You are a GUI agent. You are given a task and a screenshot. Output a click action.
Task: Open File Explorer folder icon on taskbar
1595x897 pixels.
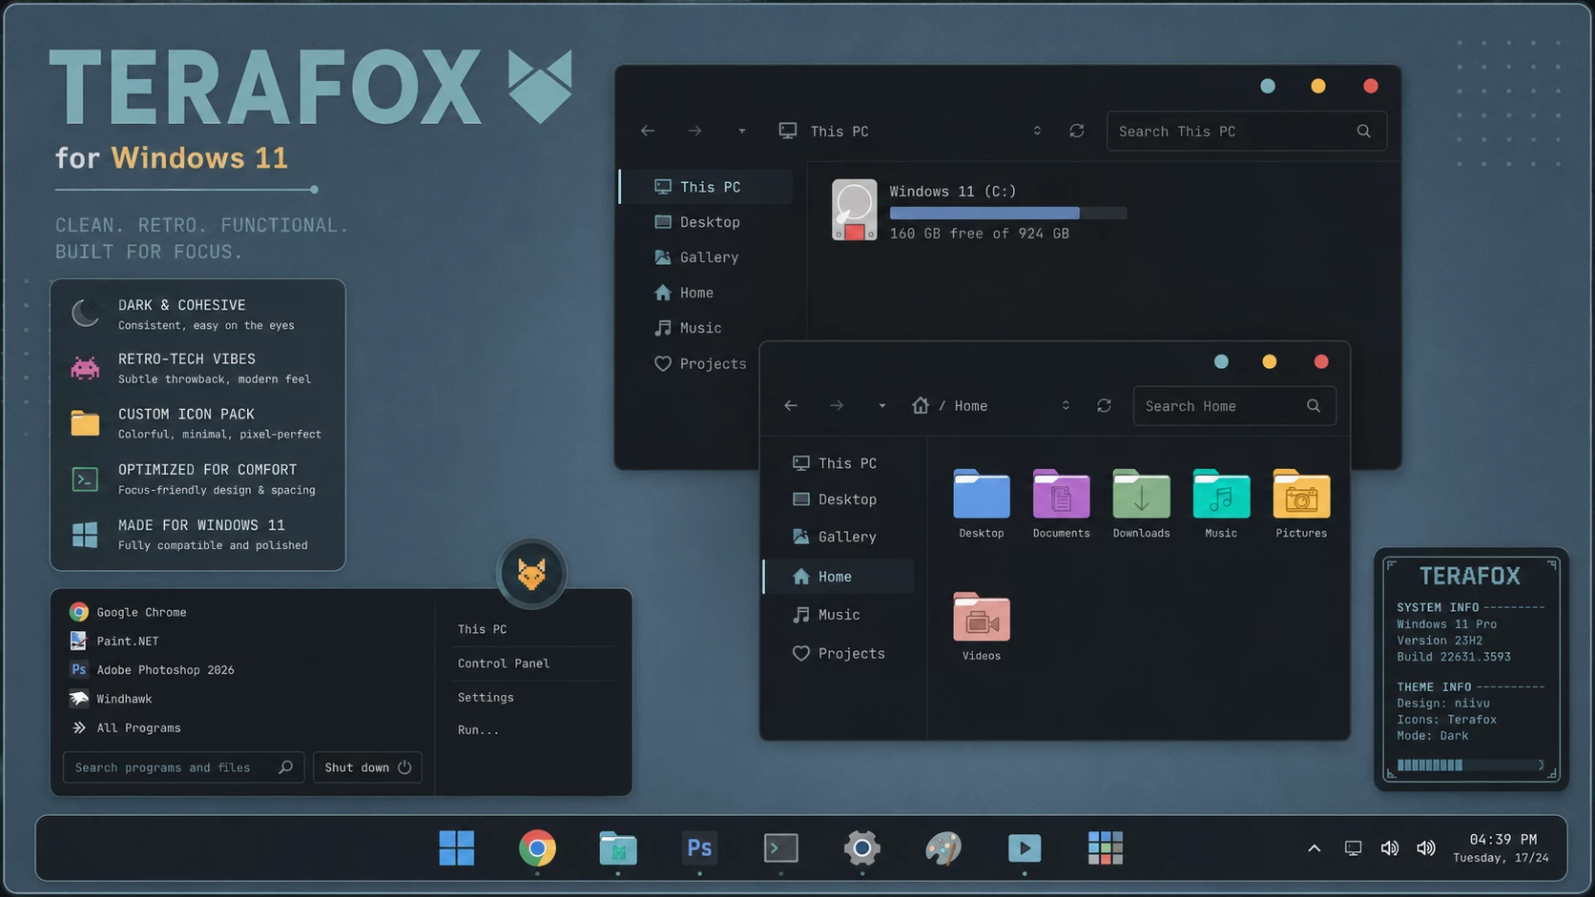pyautogui.click(x=618, y=847)
